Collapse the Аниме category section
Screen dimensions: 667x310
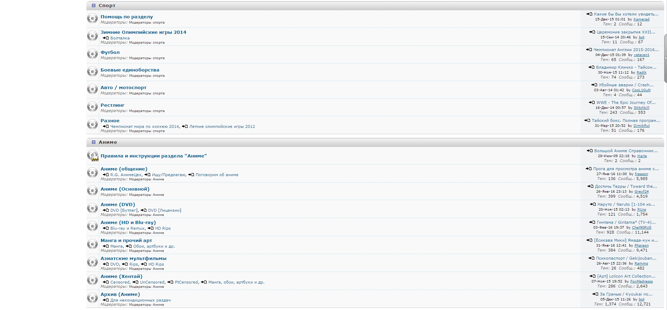[x=93, y=142]
